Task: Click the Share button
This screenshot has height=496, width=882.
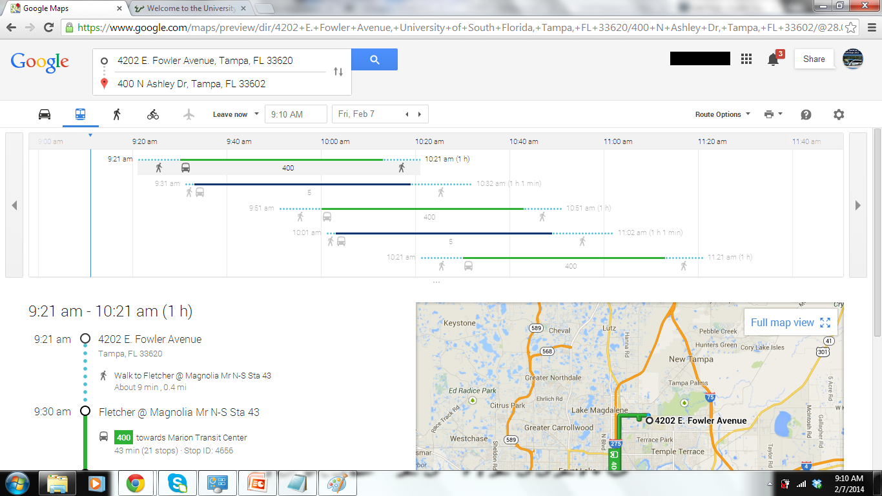Action: coord(814,59)
